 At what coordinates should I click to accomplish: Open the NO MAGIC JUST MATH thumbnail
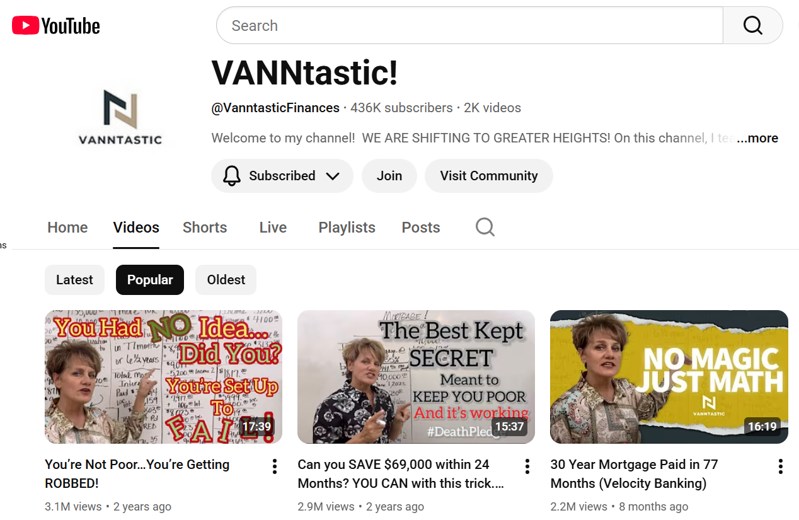(x=669, y=377)
